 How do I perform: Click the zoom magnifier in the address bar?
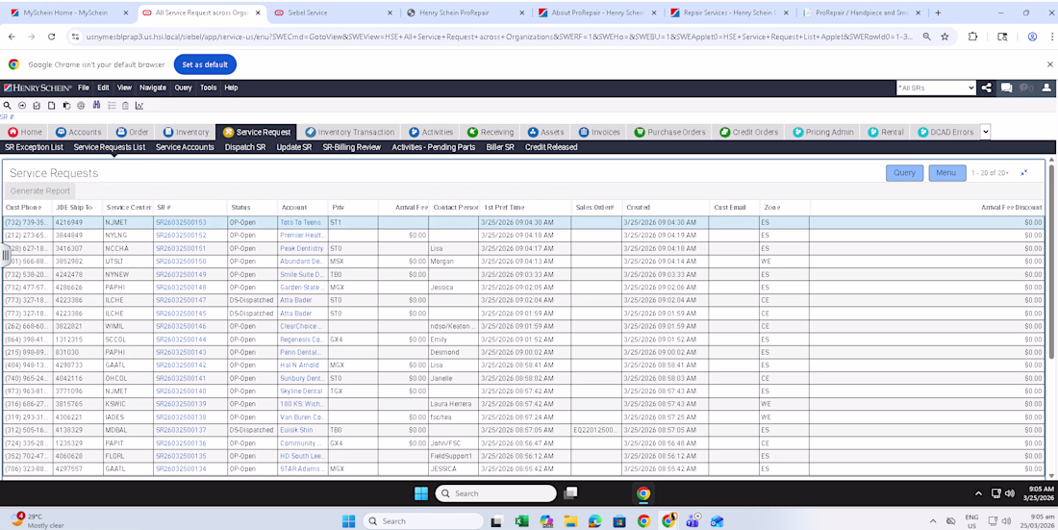pyautogui.click(x=927, y=38)
